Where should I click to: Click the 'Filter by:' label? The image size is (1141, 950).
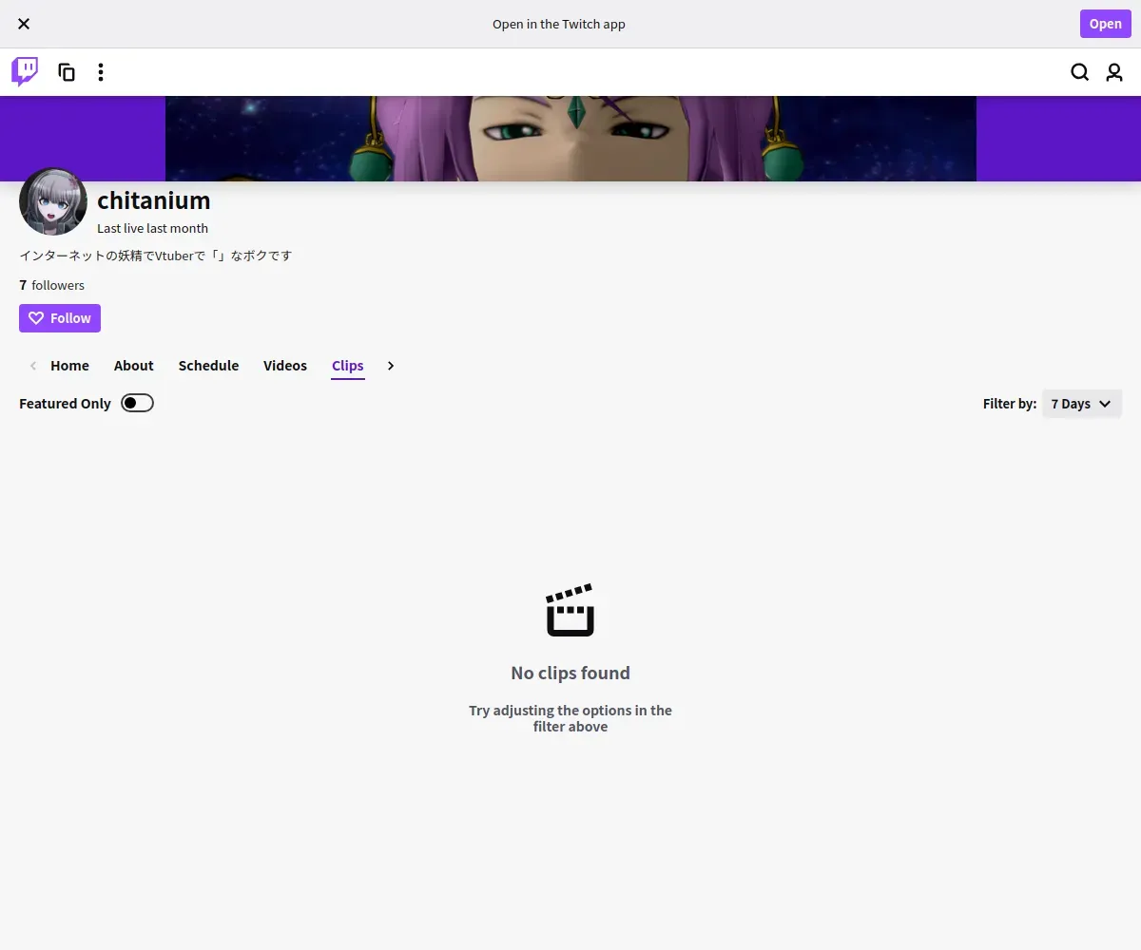1010,404
